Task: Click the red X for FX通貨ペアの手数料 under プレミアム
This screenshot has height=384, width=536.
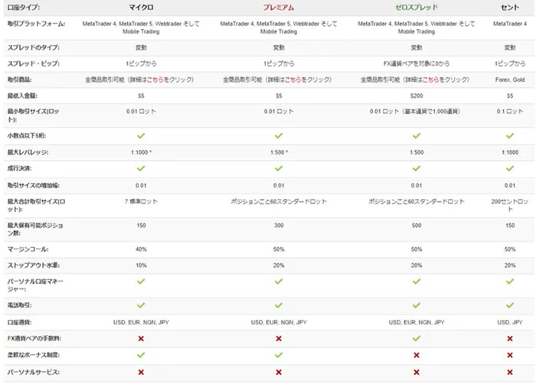Action: click(x=279, y=339)
